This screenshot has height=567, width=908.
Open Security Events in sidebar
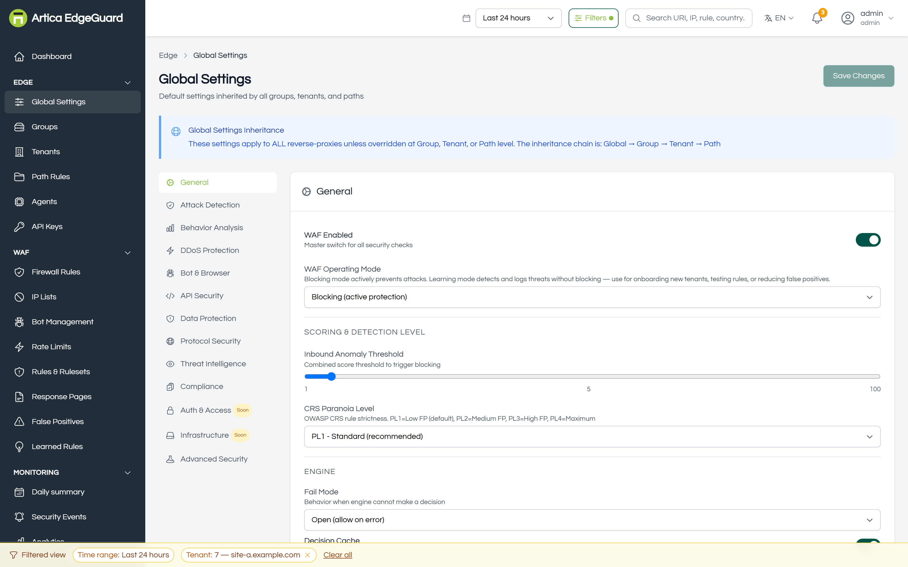[x=72, y=517]
